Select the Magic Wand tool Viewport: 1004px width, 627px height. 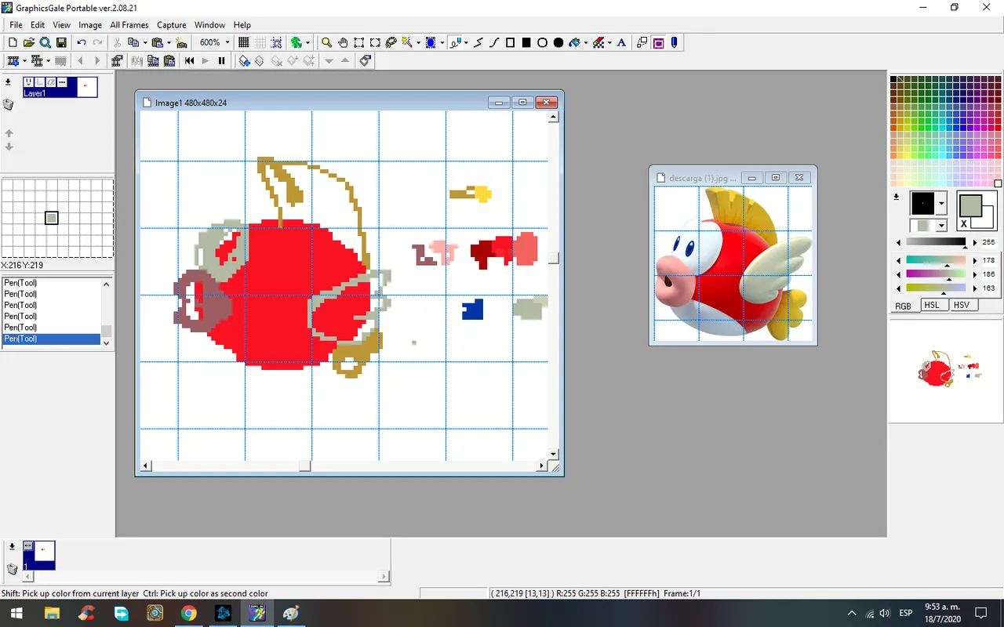[x=407, y=42]
